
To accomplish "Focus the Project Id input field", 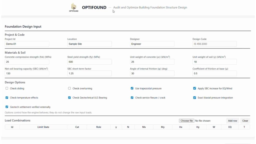I will click(x=27, y=44).
